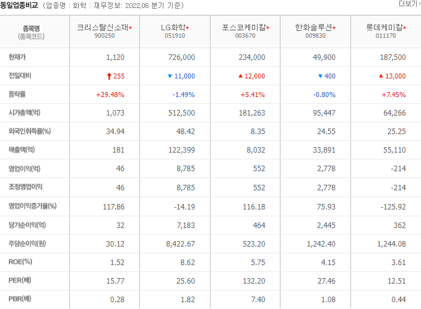Select the 현재가 row label
The height and width of the screenshot is (309, 421).
pos(17,57)
